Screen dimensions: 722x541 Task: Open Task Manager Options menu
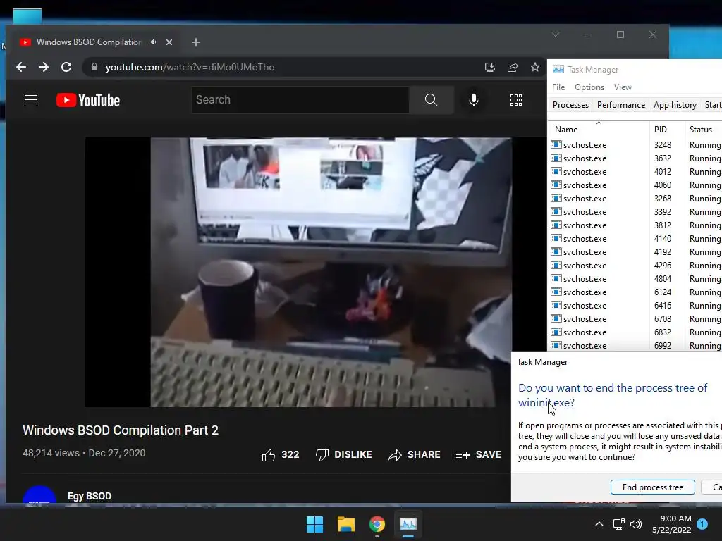[x=589, y=87]
